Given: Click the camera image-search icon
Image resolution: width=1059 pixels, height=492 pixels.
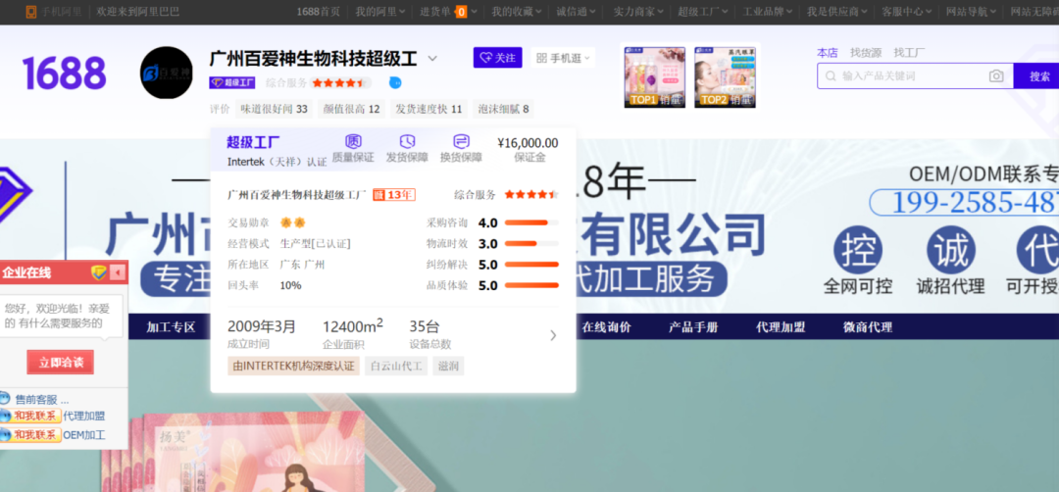Looking at the screenshot, I should click(x=996, y=76).
